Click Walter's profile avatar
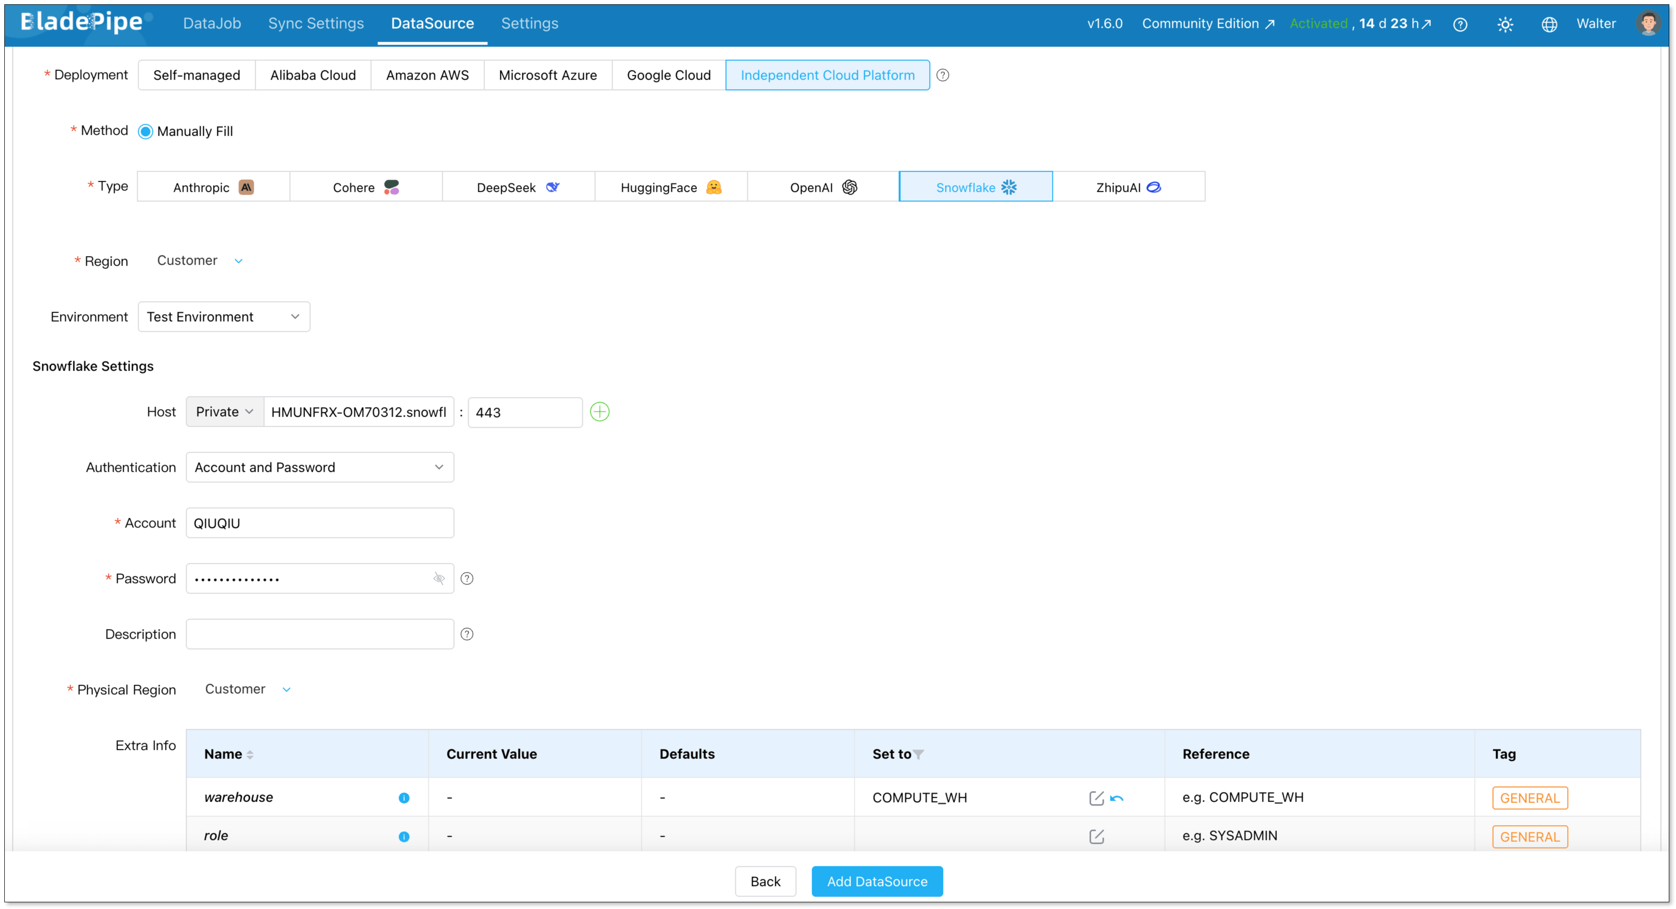1676x909 pixels. [1648, 23]
